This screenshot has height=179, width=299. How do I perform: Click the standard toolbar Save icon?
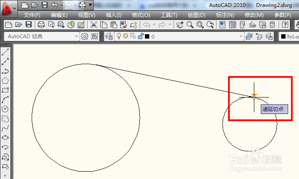coord(29,25)
